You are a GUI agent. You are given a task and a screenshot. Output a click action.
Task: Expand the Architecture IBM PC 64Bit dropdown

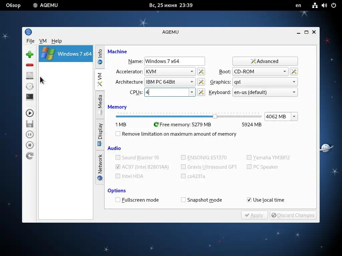click(170, 82)
